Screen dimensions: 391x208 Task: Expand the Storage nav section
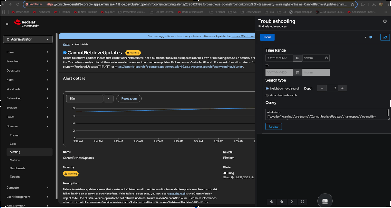(28, 107)
